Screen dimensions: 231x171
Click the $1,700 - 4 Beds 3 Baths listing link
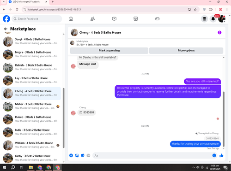92,45
